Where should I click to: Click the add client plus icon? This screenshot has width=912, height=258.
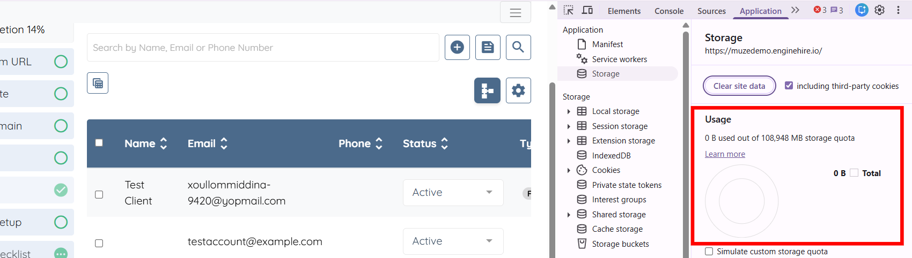(x=457, y=47)
